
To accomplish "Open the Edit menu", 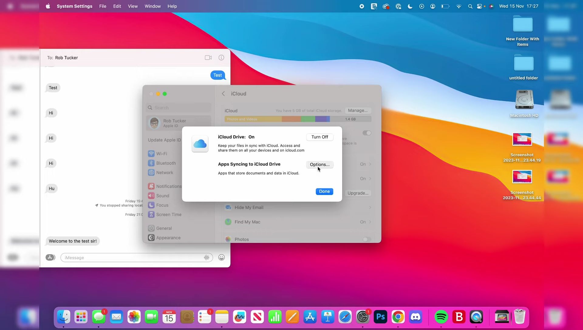I will click(117, 6).
